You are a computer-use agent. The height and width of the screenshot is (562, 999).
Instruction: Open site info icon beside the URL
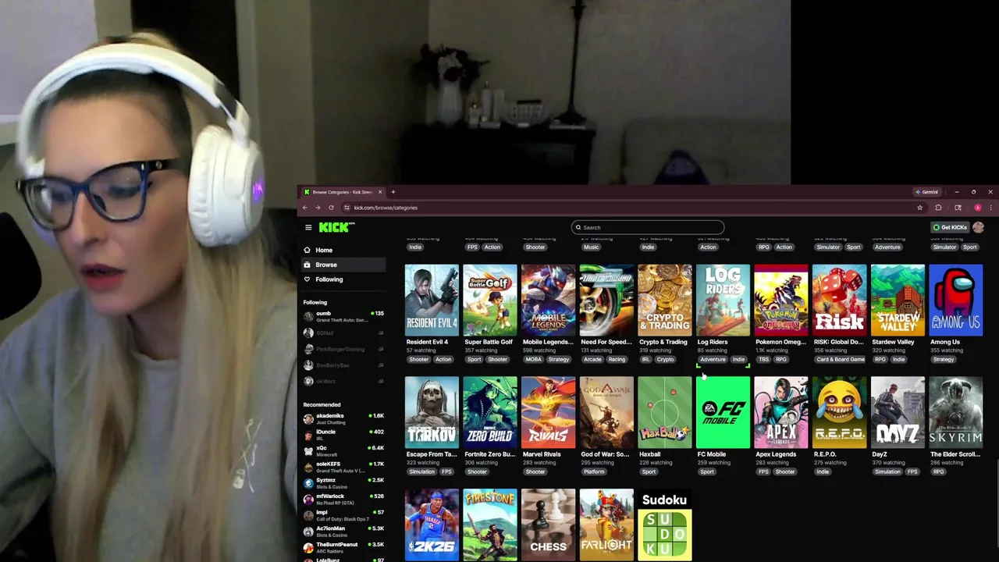(347, 208)
